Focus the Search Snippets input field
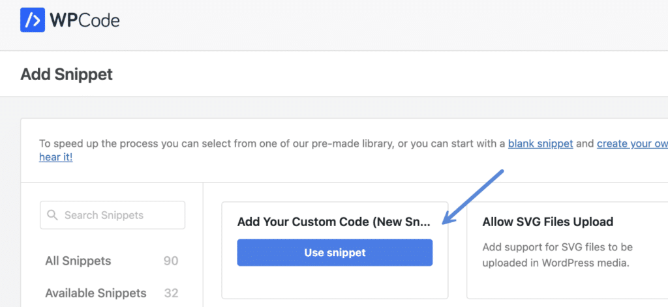 pos(112,215)
